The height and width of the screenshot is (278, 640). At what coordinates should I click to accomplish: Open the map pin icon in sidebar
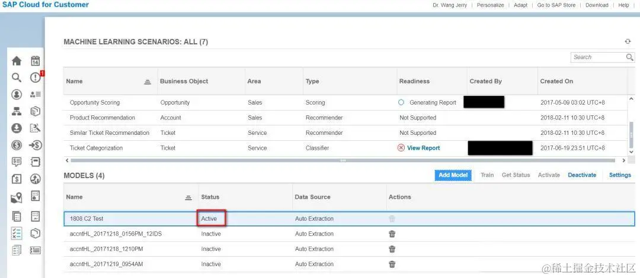coord(17,198)
